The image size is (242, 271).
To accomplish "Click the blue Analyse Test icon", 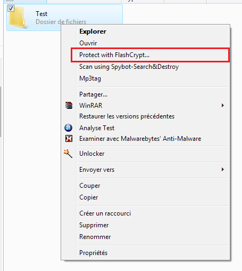I will pyautogui.click(x=68, y=128).
